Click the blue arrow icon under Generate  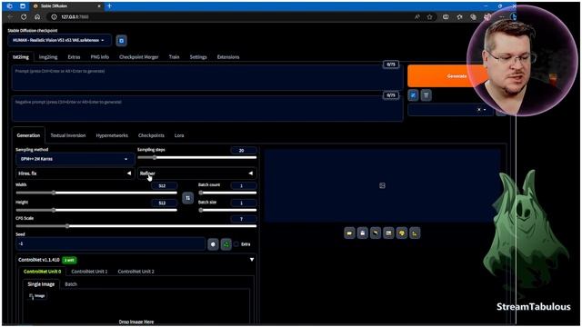click(413, 95)
